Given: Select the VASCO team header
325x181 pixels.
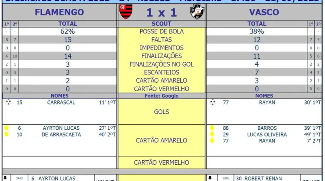Looking at the screenshot, I should tap(264, 12).
